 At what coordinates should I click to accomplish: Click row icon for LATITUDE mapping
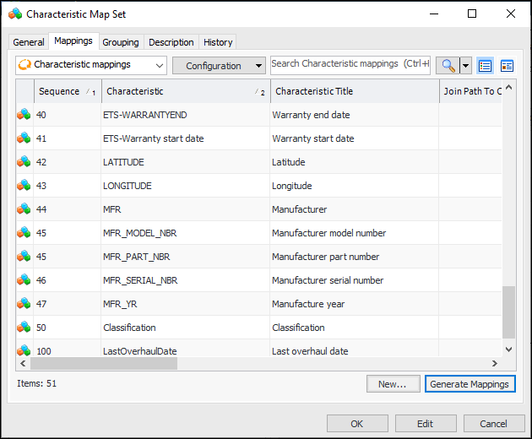[x=24, y=162]
